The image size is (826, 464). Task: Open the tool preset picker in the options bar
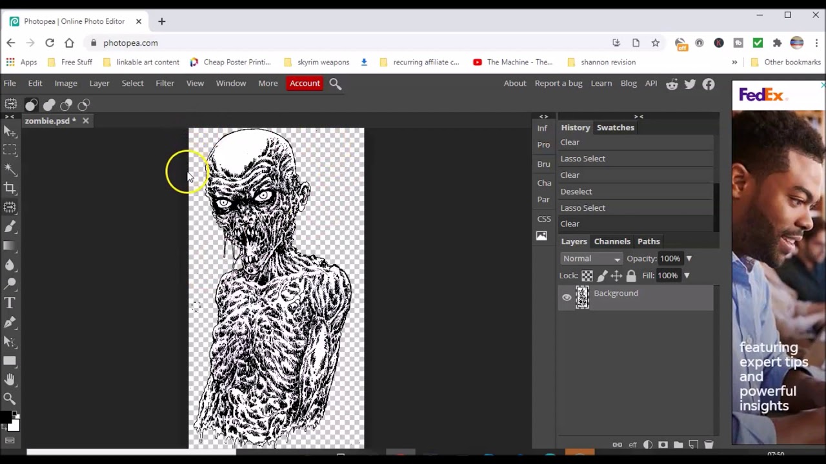(11, 104)
